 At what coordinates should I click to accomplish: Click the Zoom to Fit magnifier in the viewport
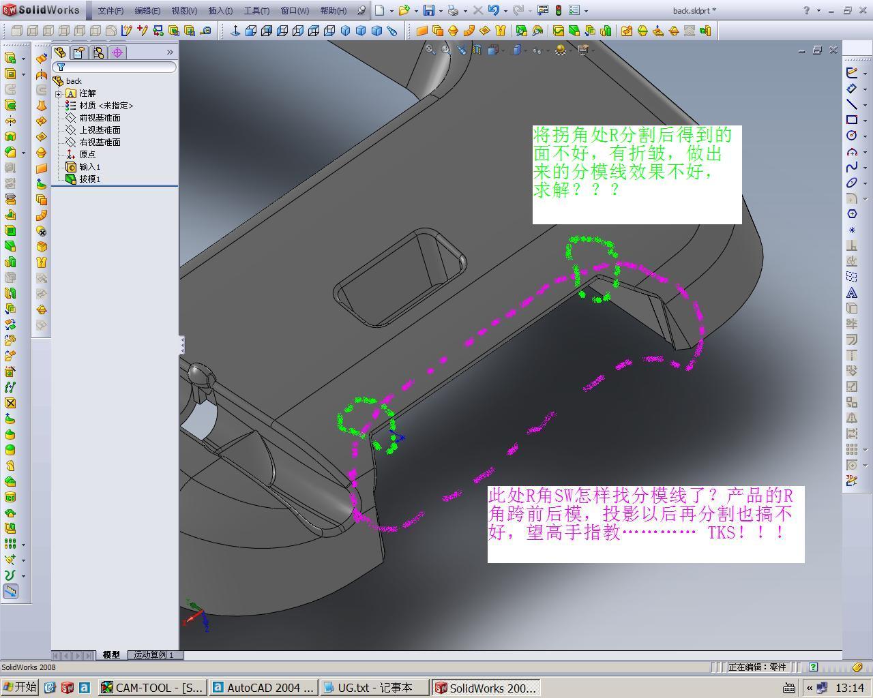430,49
